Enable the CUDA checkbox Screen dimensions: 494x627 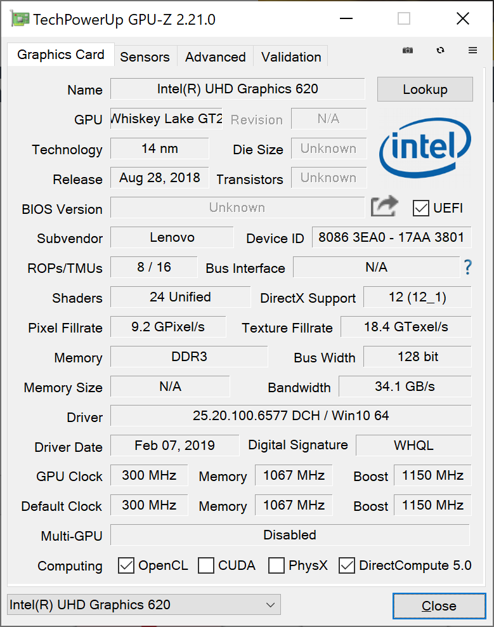[x=206, y=565]
